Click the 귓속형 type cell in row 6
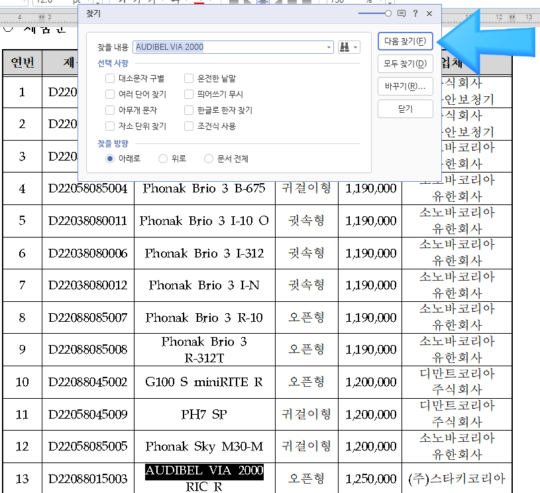 tap(307, 253)
